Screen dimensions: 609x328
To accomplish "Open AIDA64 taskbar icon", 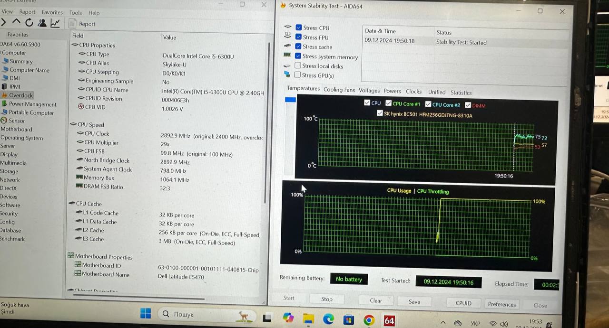I will click(389, 321).
